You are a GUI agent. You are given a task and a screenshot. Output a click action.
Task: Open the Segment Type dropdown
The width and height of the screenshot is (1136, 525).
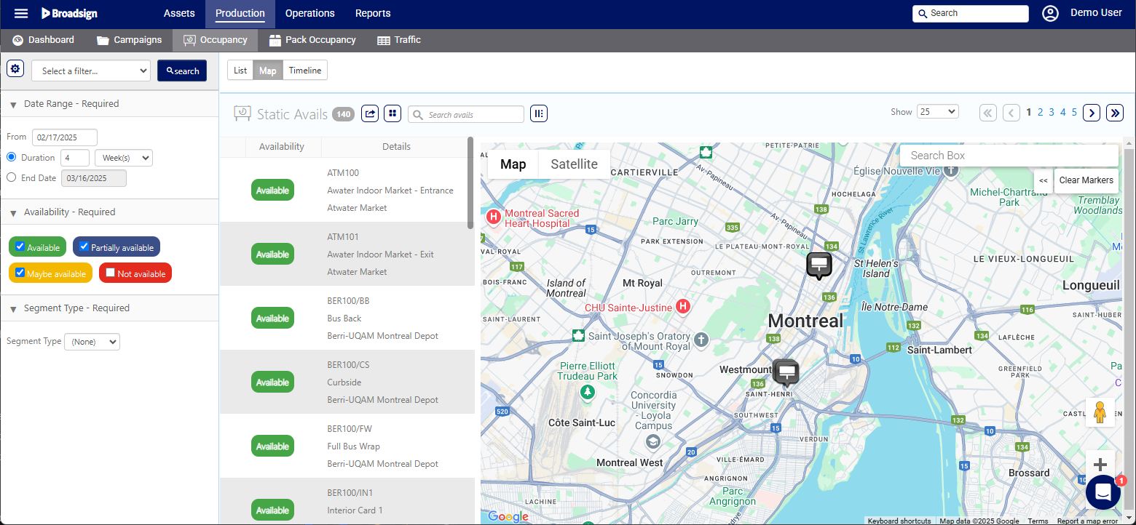click(92, 342)
